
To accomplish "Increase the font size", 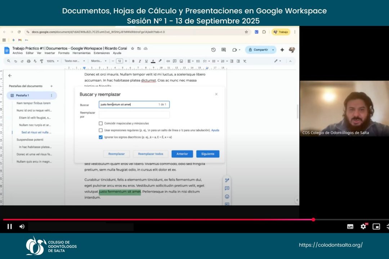I will (126, 61).
